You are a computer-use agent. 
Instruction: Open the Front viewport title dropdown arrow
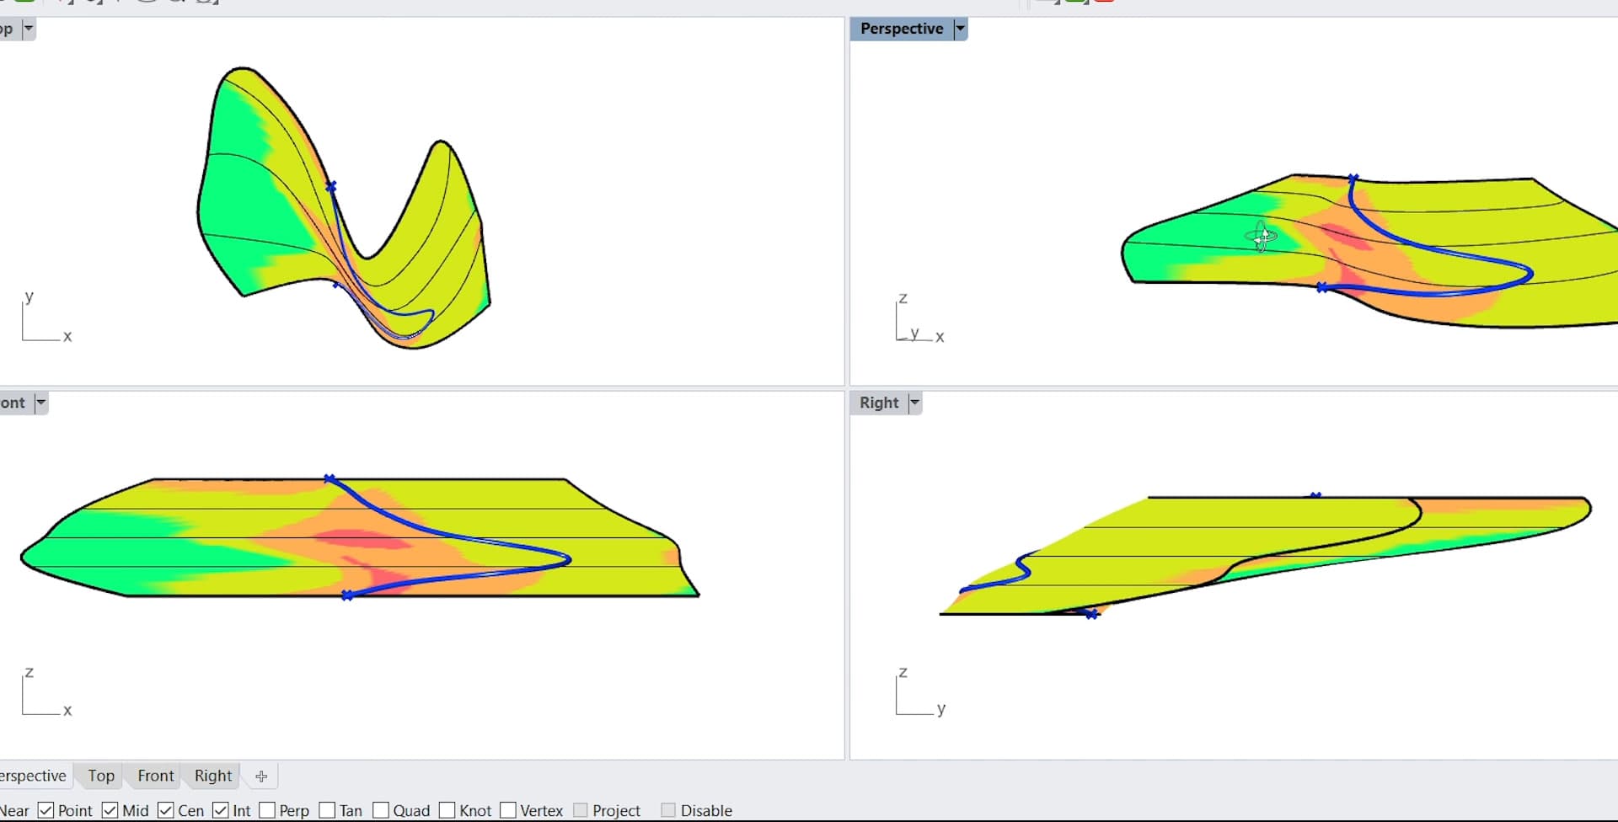[x=40, y=403]
